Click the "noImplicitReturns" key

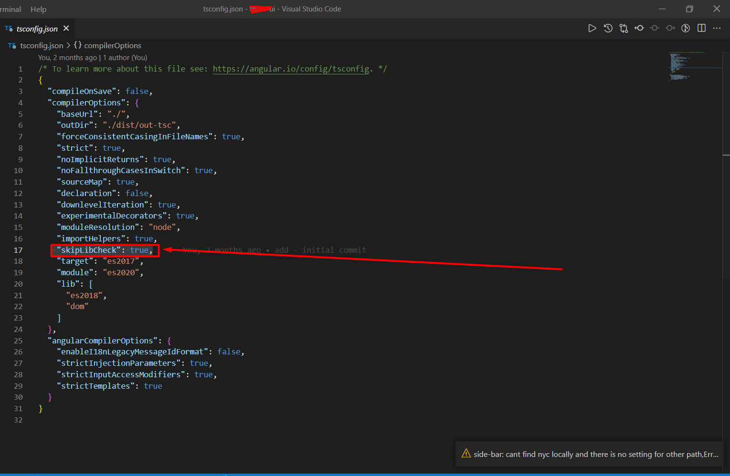[x=100, y=159]
